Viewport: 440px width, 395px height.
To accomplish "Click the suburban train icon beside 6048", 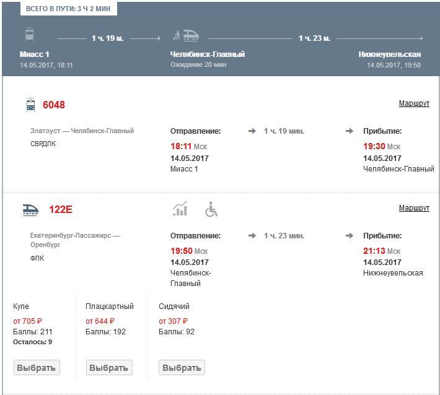I will click(31, 105).
